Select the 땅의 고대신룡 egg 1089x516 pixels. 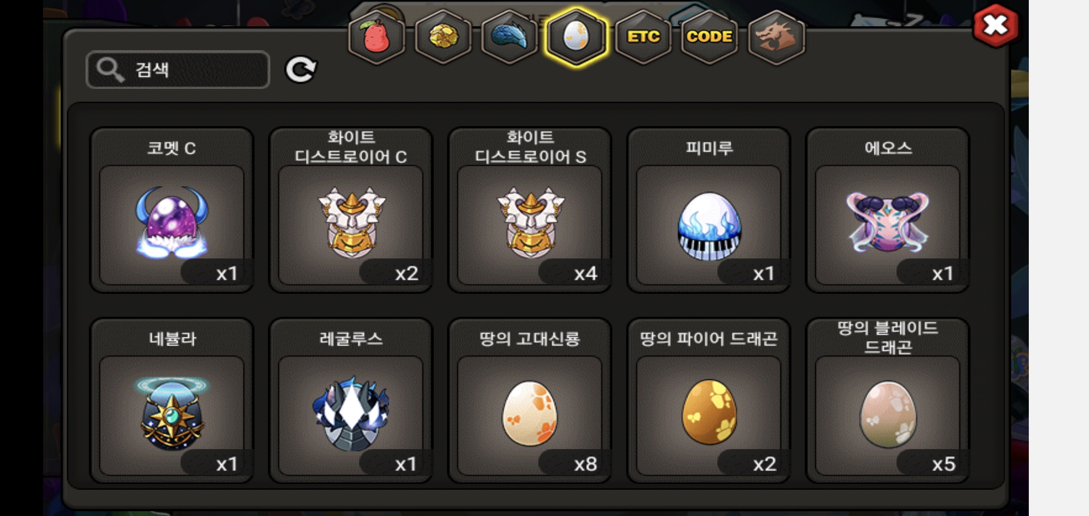point(530,400)
